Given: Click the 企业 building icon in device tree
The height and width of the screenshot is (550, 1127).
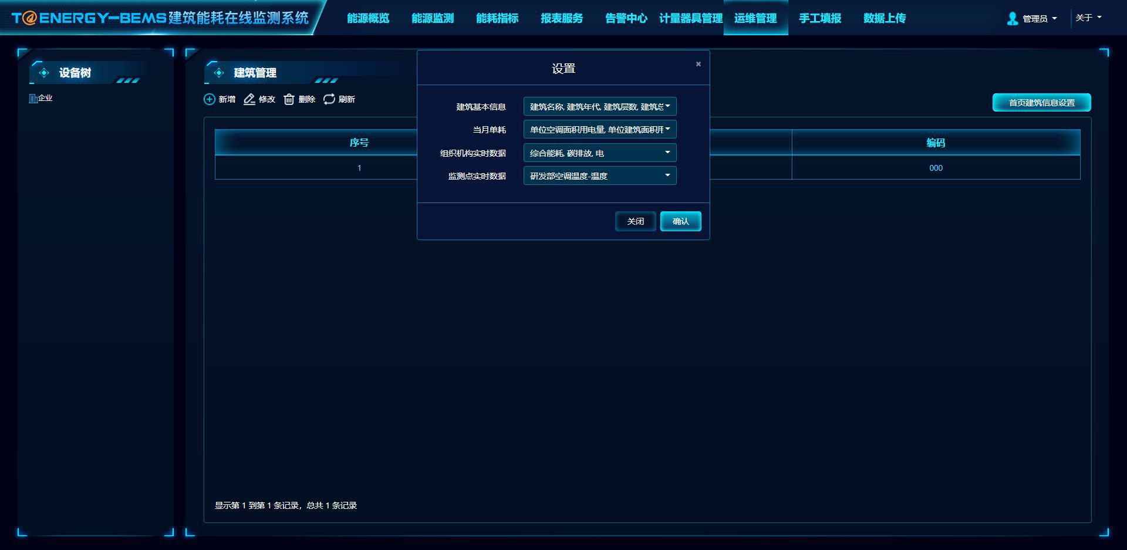Looking at the screenshot, I should pos(33,98).
